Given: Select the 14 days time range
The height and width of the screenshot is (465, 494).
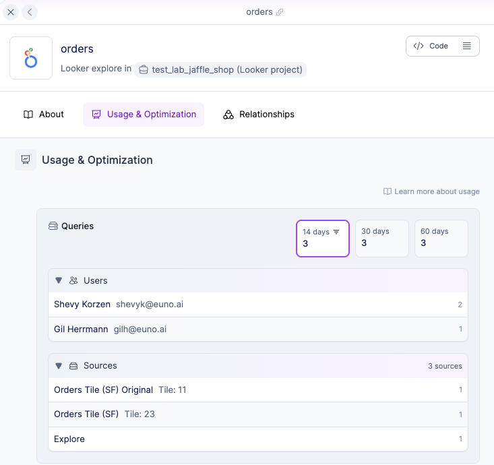Looking at the screenshot, I should [x=322, y=239].
